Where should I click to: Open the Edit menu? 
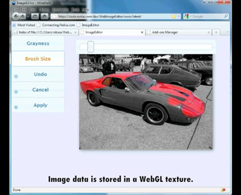(x=24, y=10)
